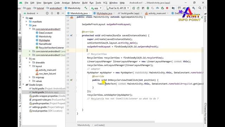225x127 pixels.
Task: Toggle the Layout Captures tool window
Action: pos(20,119)
